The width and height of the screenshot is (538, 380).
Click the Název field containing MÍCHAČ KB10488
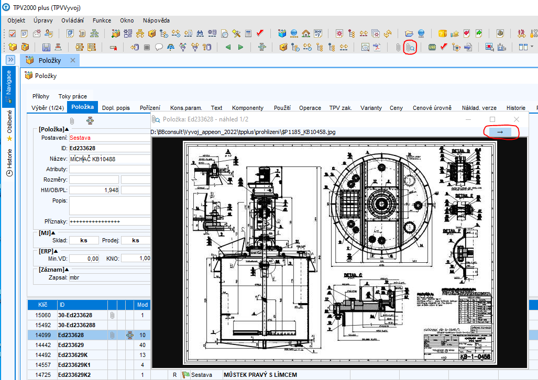pos(110,159)
